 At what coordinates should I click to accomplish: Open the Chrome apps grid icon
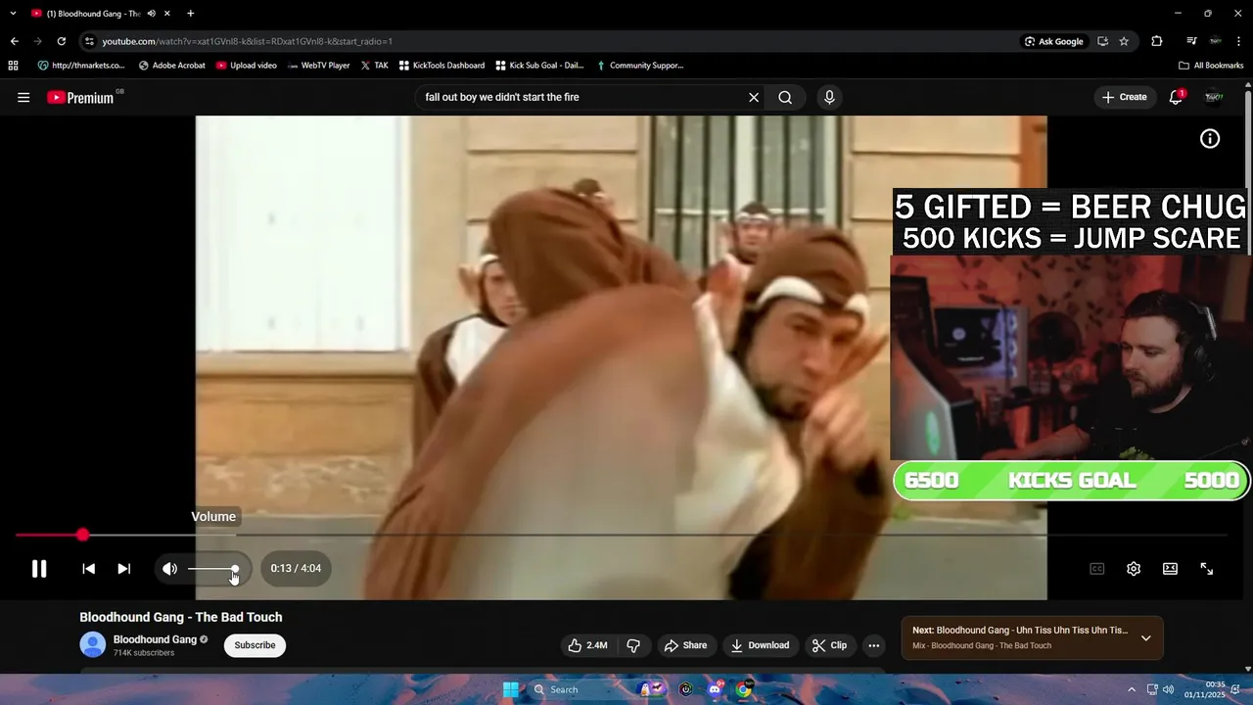[13, 66]
